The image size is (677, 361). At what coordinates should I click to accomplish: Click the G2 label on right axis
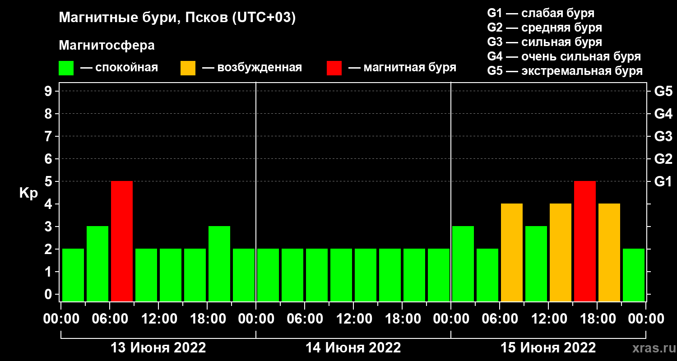click(x=663, y=159)
